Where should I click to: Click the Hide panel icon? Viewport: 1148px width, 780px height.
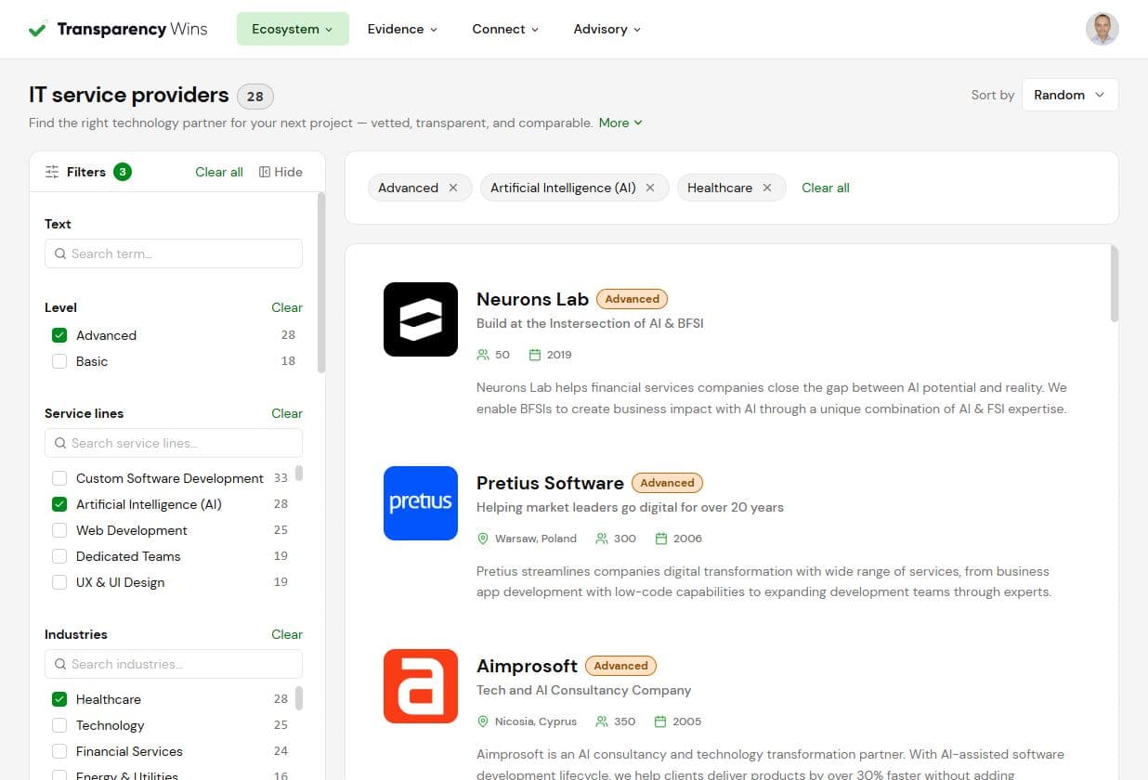tap(265, 172)
